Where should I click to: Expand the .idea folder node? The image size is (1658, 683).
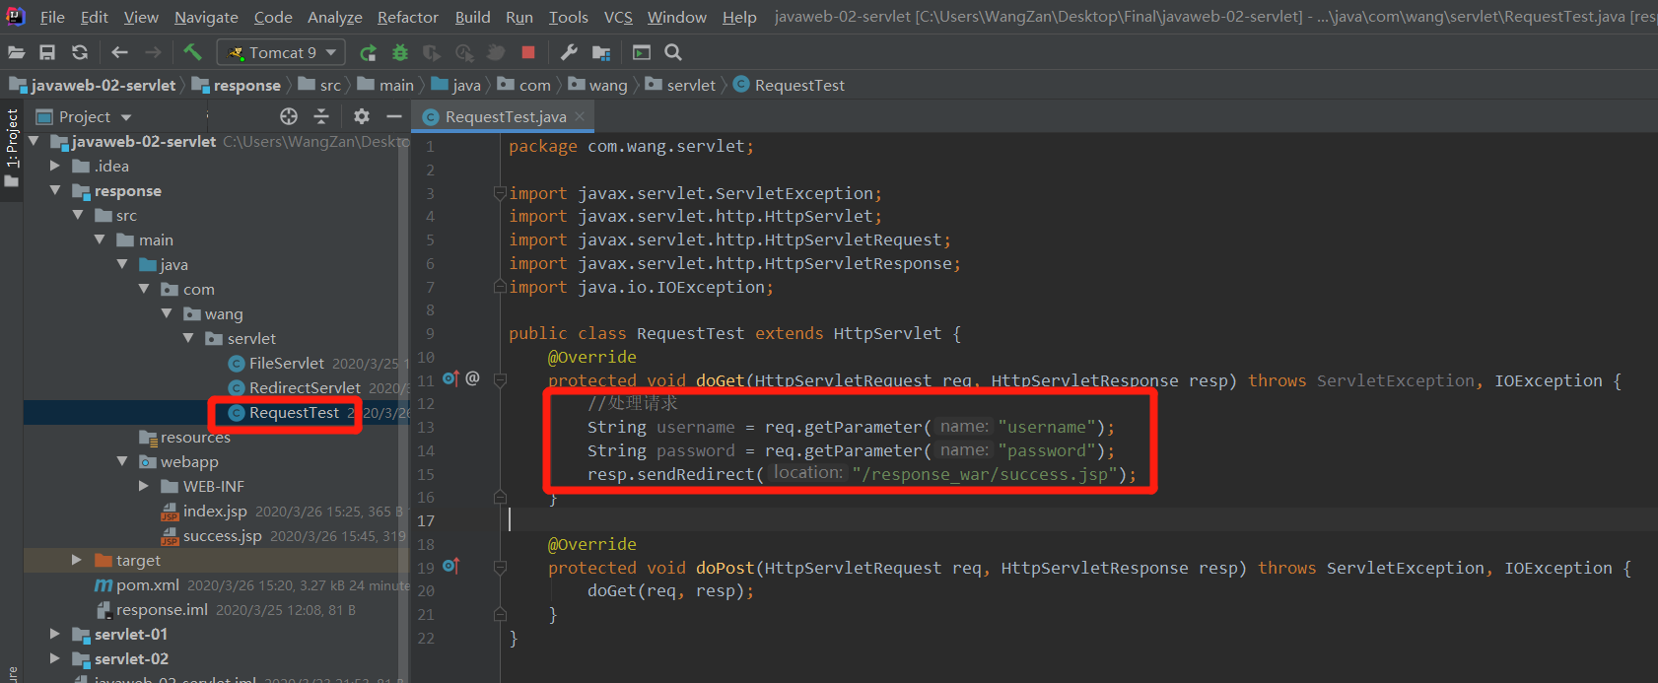(x=55, y=166)
